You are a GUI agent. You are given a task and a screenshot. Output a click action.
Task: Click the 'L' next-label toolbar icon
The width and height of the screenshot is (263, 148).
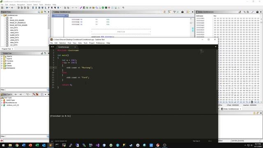point(46,8)
